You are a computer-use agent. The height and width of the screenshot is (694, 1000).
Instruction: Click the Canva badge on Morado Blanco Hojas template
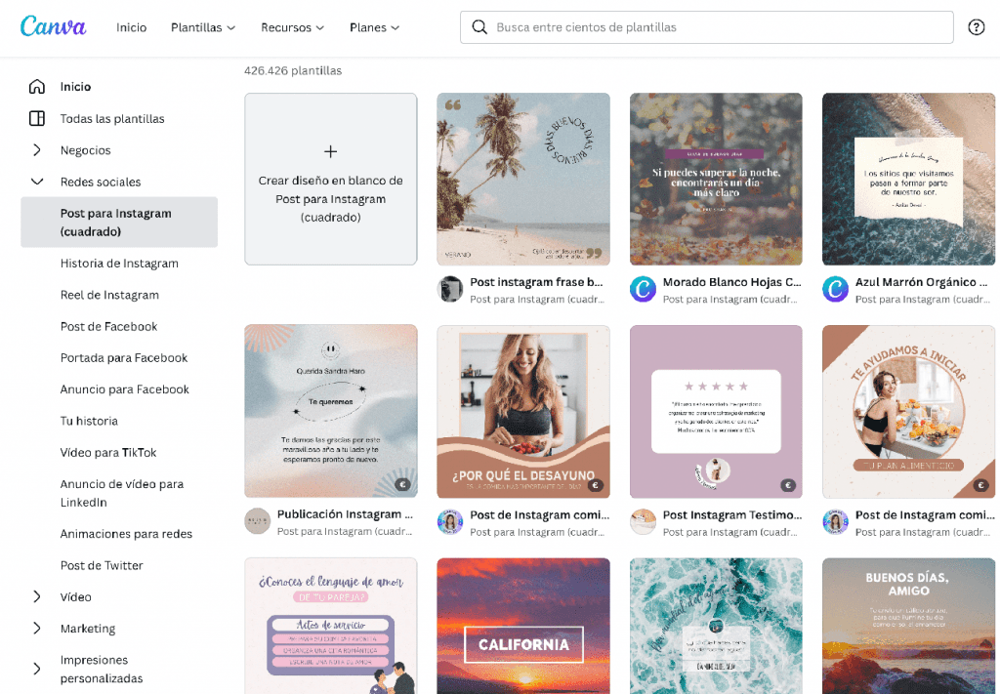(643, 289)
